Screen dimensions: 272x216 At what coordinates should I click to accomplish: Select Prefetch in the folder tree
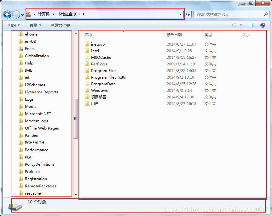[x=32, y=172]
